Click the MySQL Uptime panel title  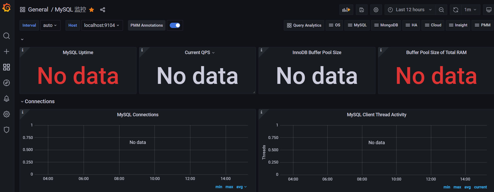coord(78,53)
